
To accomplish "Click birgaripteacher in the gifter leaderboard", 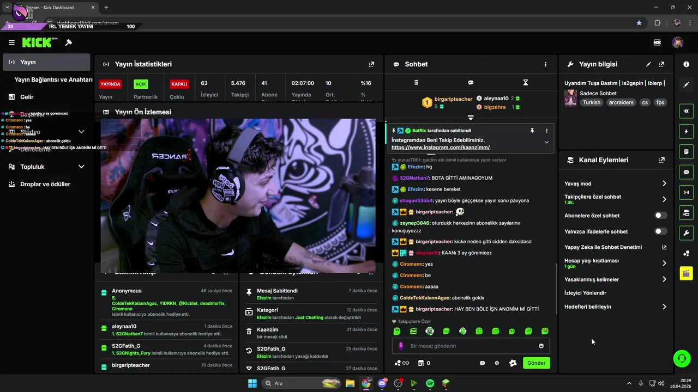I will click(453, 99).
